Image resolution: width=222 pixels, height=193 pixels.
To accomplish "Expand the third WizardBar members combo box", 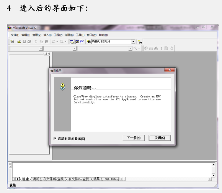I will tap(130, 48).
